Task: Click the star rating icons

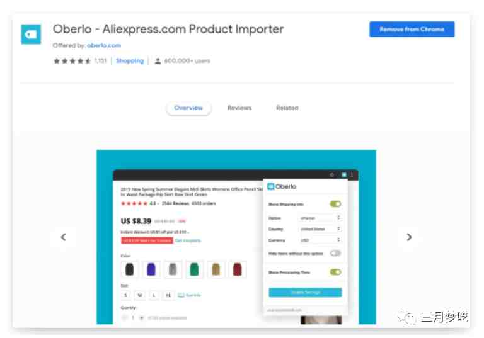Action: click(x=72, y=61)
